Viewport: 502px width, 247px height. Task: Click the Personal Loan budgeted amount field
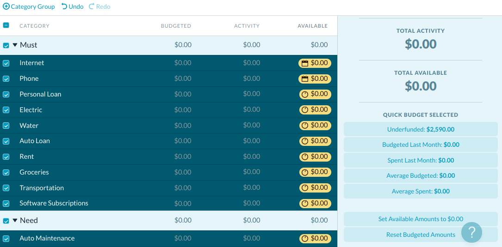183,94
